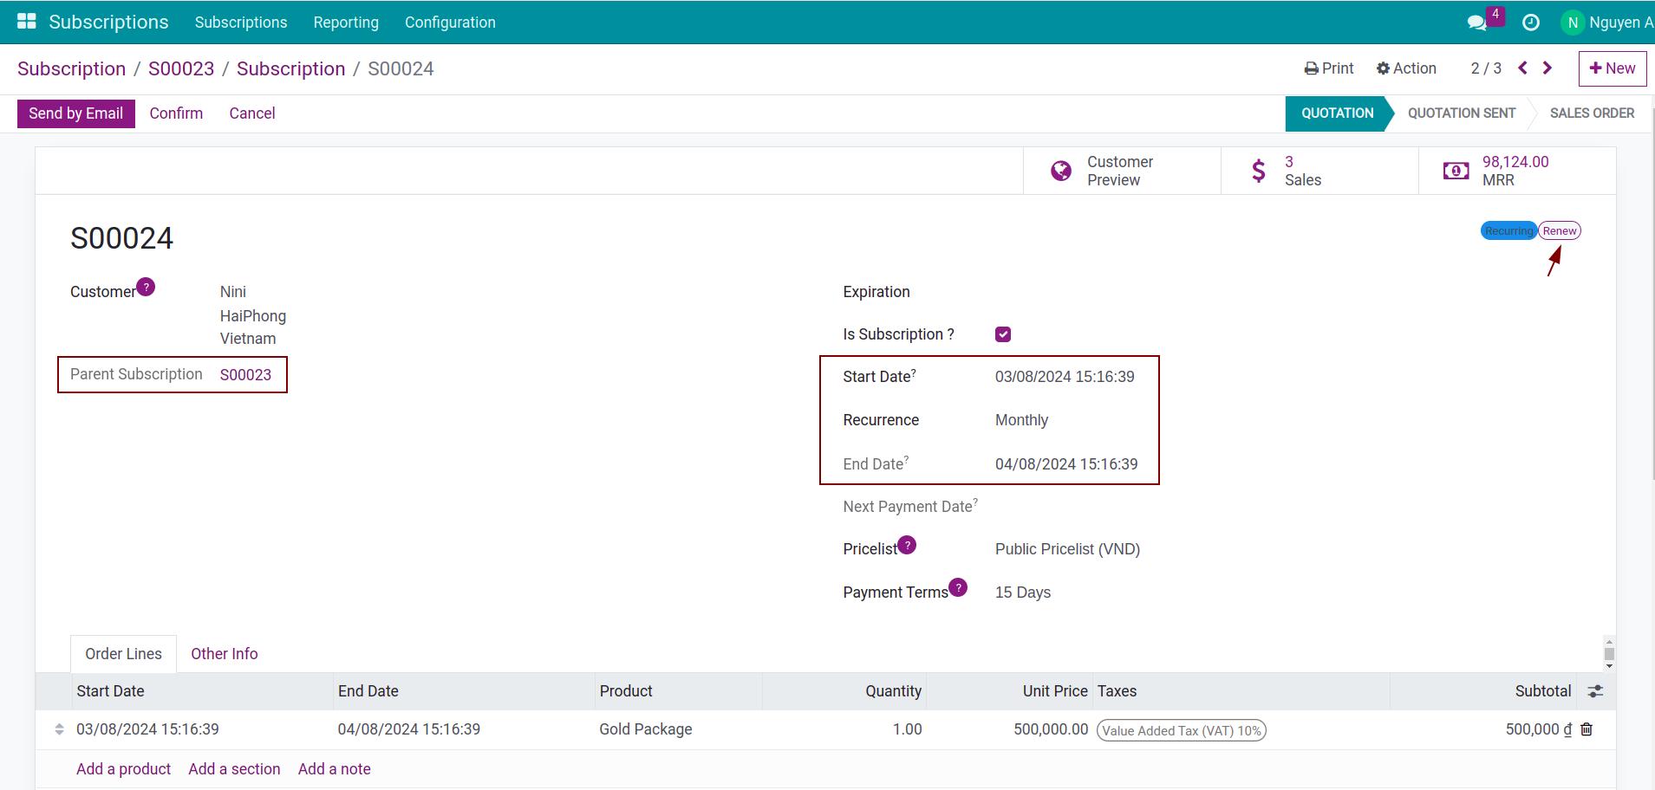
Task: Switch to the Order Lines tab
Action: (x=123, y=654)
